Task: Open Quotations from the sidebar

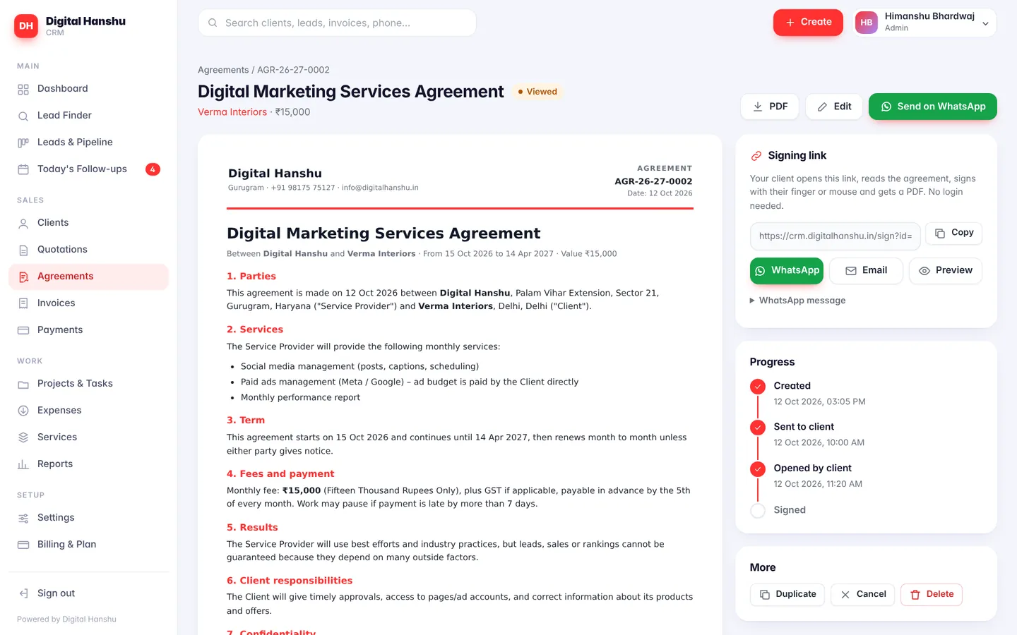Action: point(89,250)
